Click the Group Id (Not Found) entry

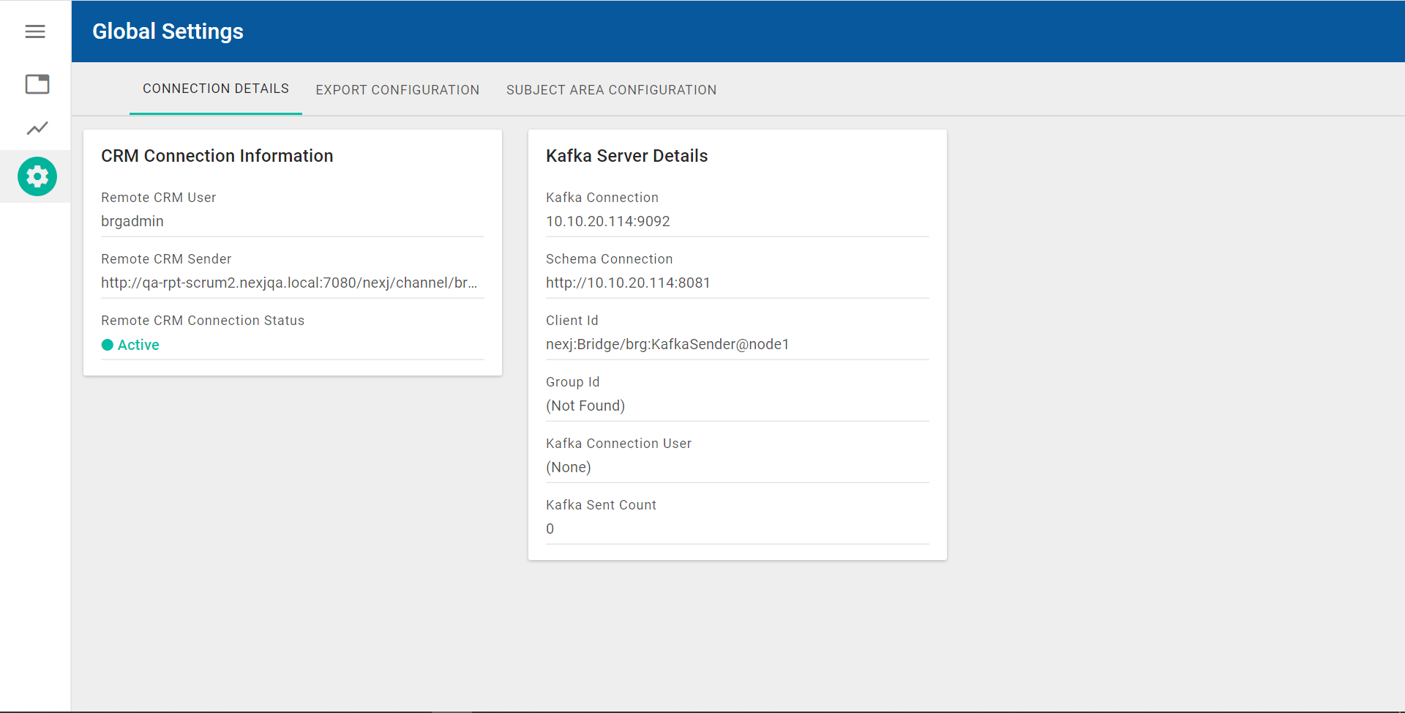click(x=585, y=406)
